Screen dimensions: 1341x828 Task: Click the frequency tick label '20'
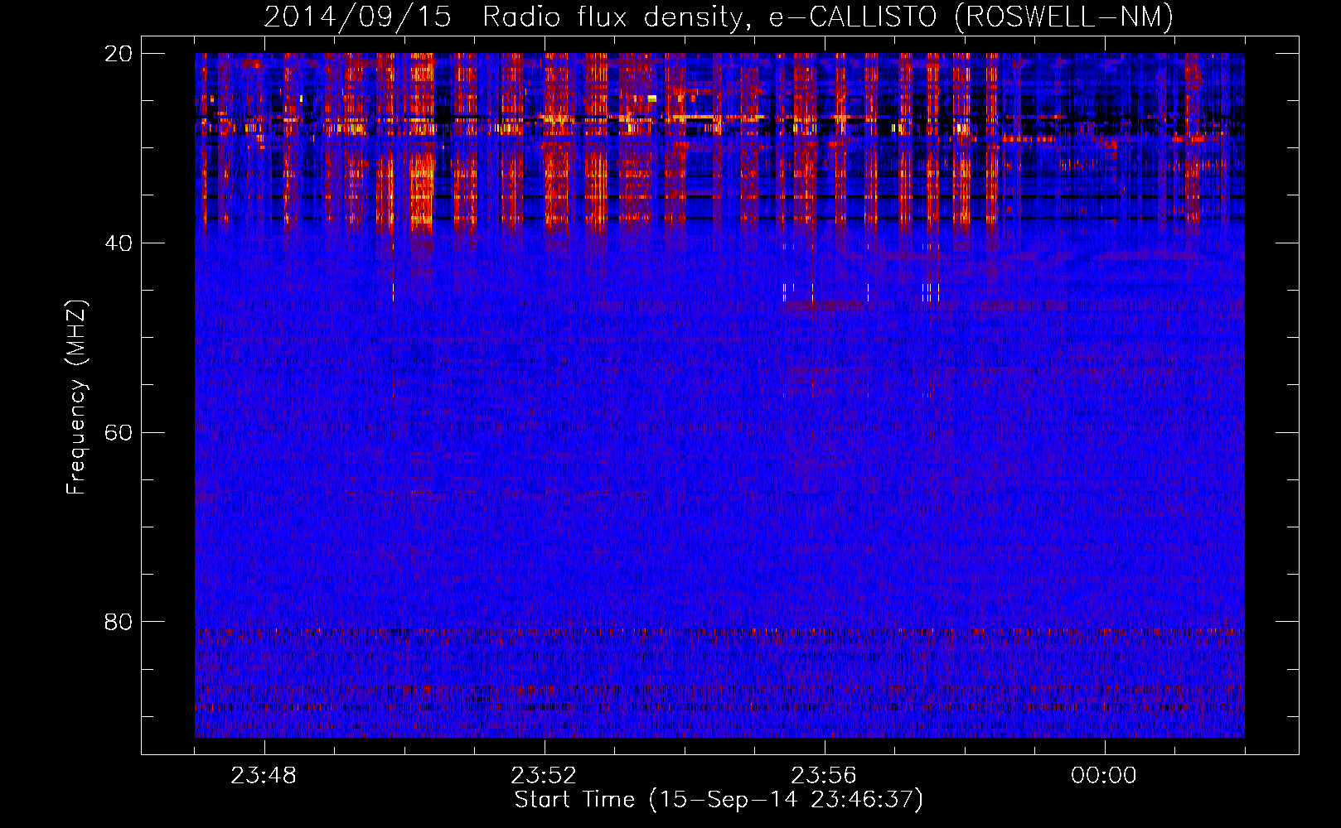119,54
